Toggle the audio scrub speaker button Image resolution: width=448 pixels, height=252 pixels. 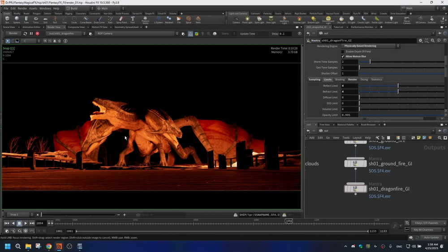[x=13, y=231]
